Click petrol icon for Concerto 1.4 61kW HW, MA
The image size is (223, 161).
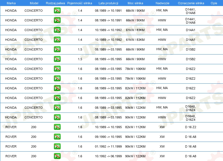tap(57, 30)
